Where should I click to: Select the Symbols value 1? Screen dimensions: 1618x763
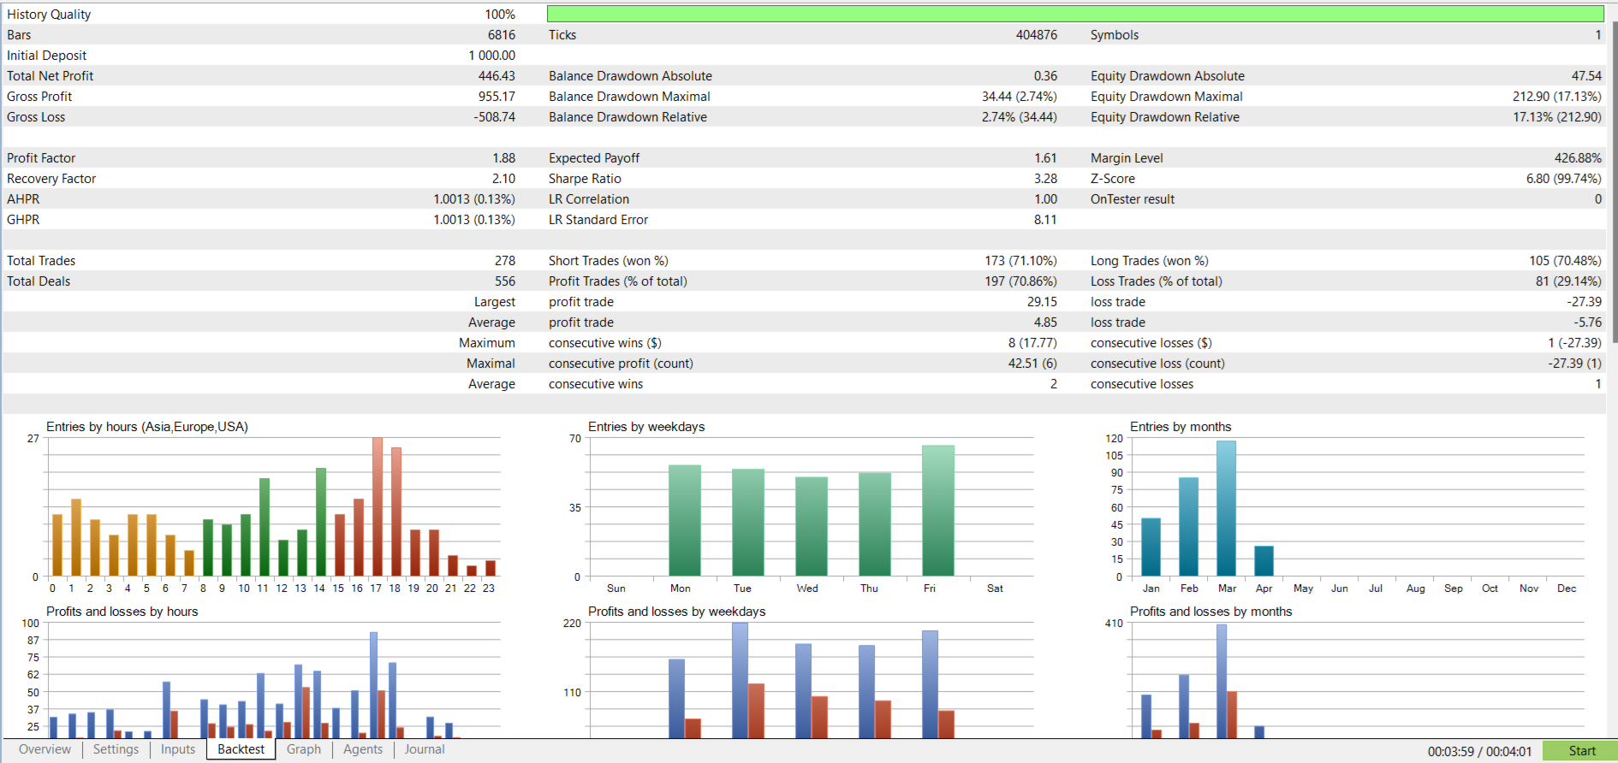[x=1597, y=35]
